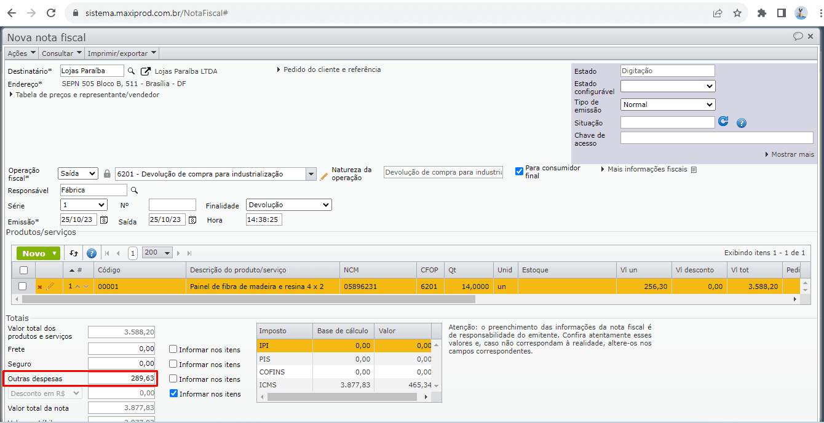Click the pencil edit icon on product row
Viewport: 824px width, 423px height.
click(50, 286)
